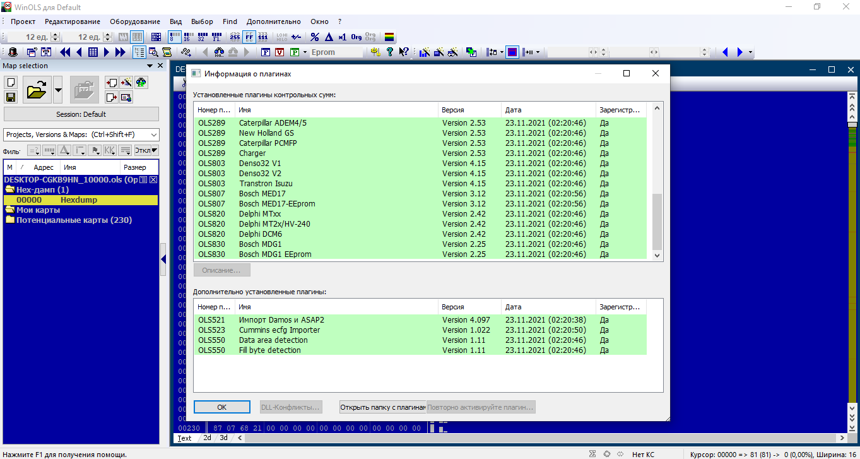Toggle the FF hexadecimal display button
860x459 pixels.
tap(249, 37)
